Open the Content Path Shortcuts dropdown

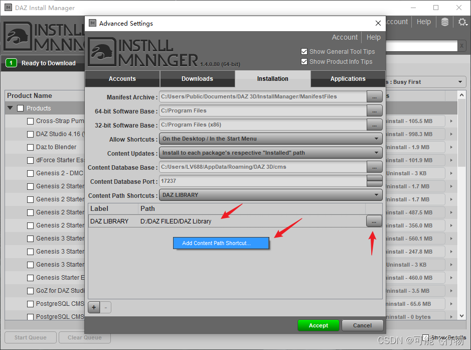click(x=271, y=195)
